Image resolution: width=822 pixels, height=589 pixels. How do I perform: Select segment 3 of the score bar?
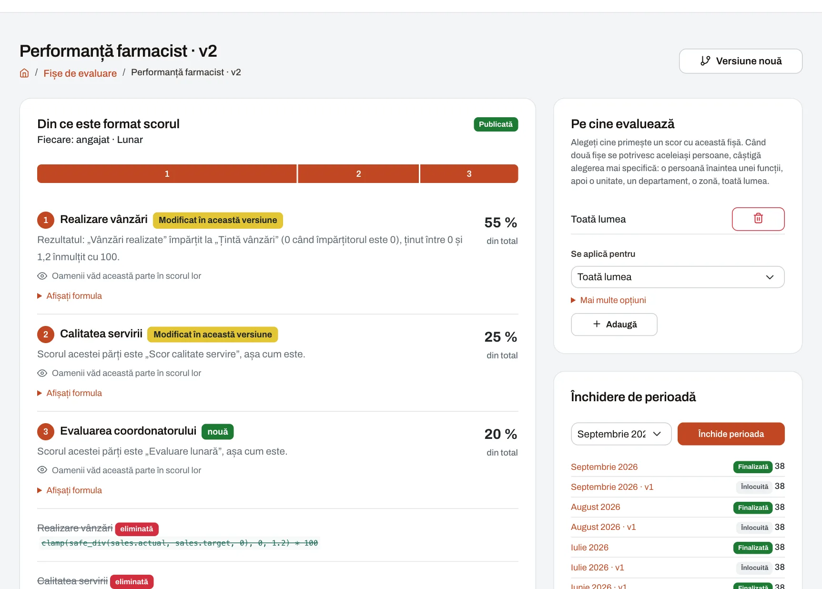pos(469,173)
